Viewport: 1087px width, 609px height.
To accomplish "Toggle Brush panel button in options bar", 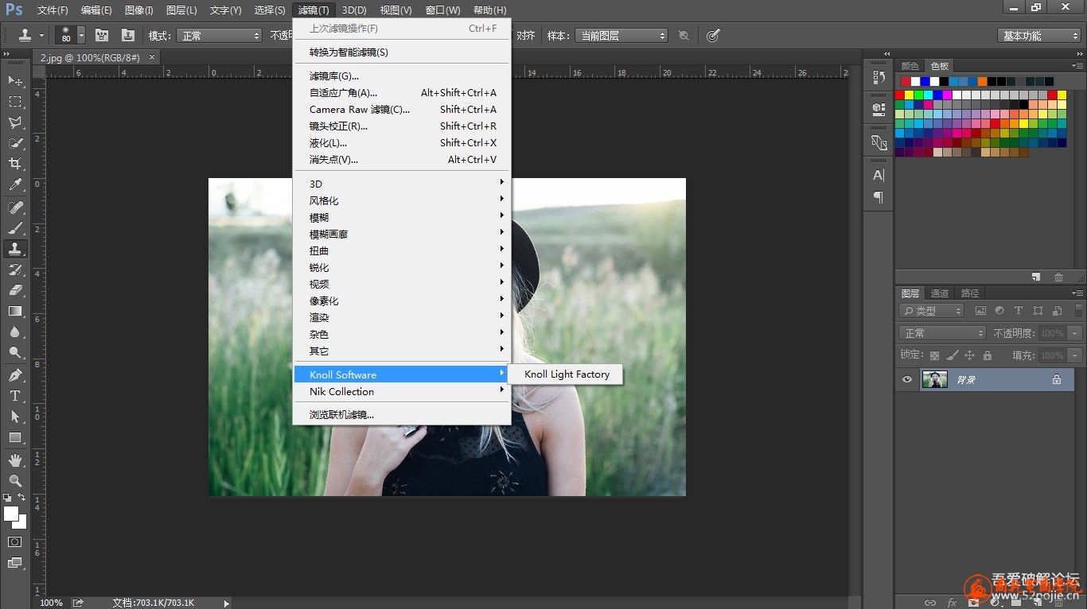I will point(102,35).
